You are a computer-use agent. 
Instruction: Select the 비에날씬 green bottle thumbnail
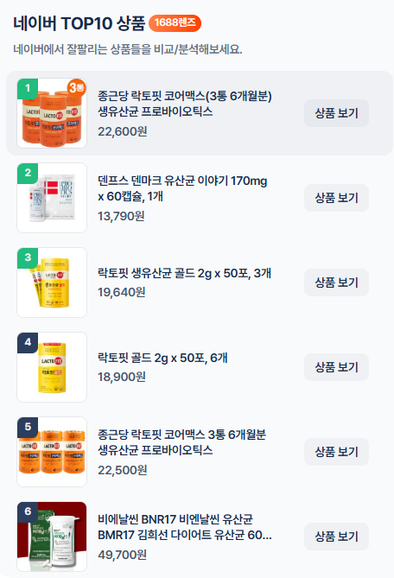52,537
